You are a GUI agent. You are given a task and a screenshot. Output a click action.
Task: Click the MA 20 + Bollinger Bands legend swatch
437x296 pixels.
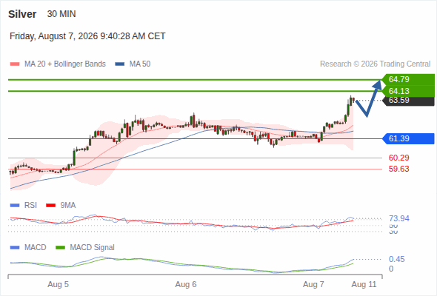[x=15, y=64]
